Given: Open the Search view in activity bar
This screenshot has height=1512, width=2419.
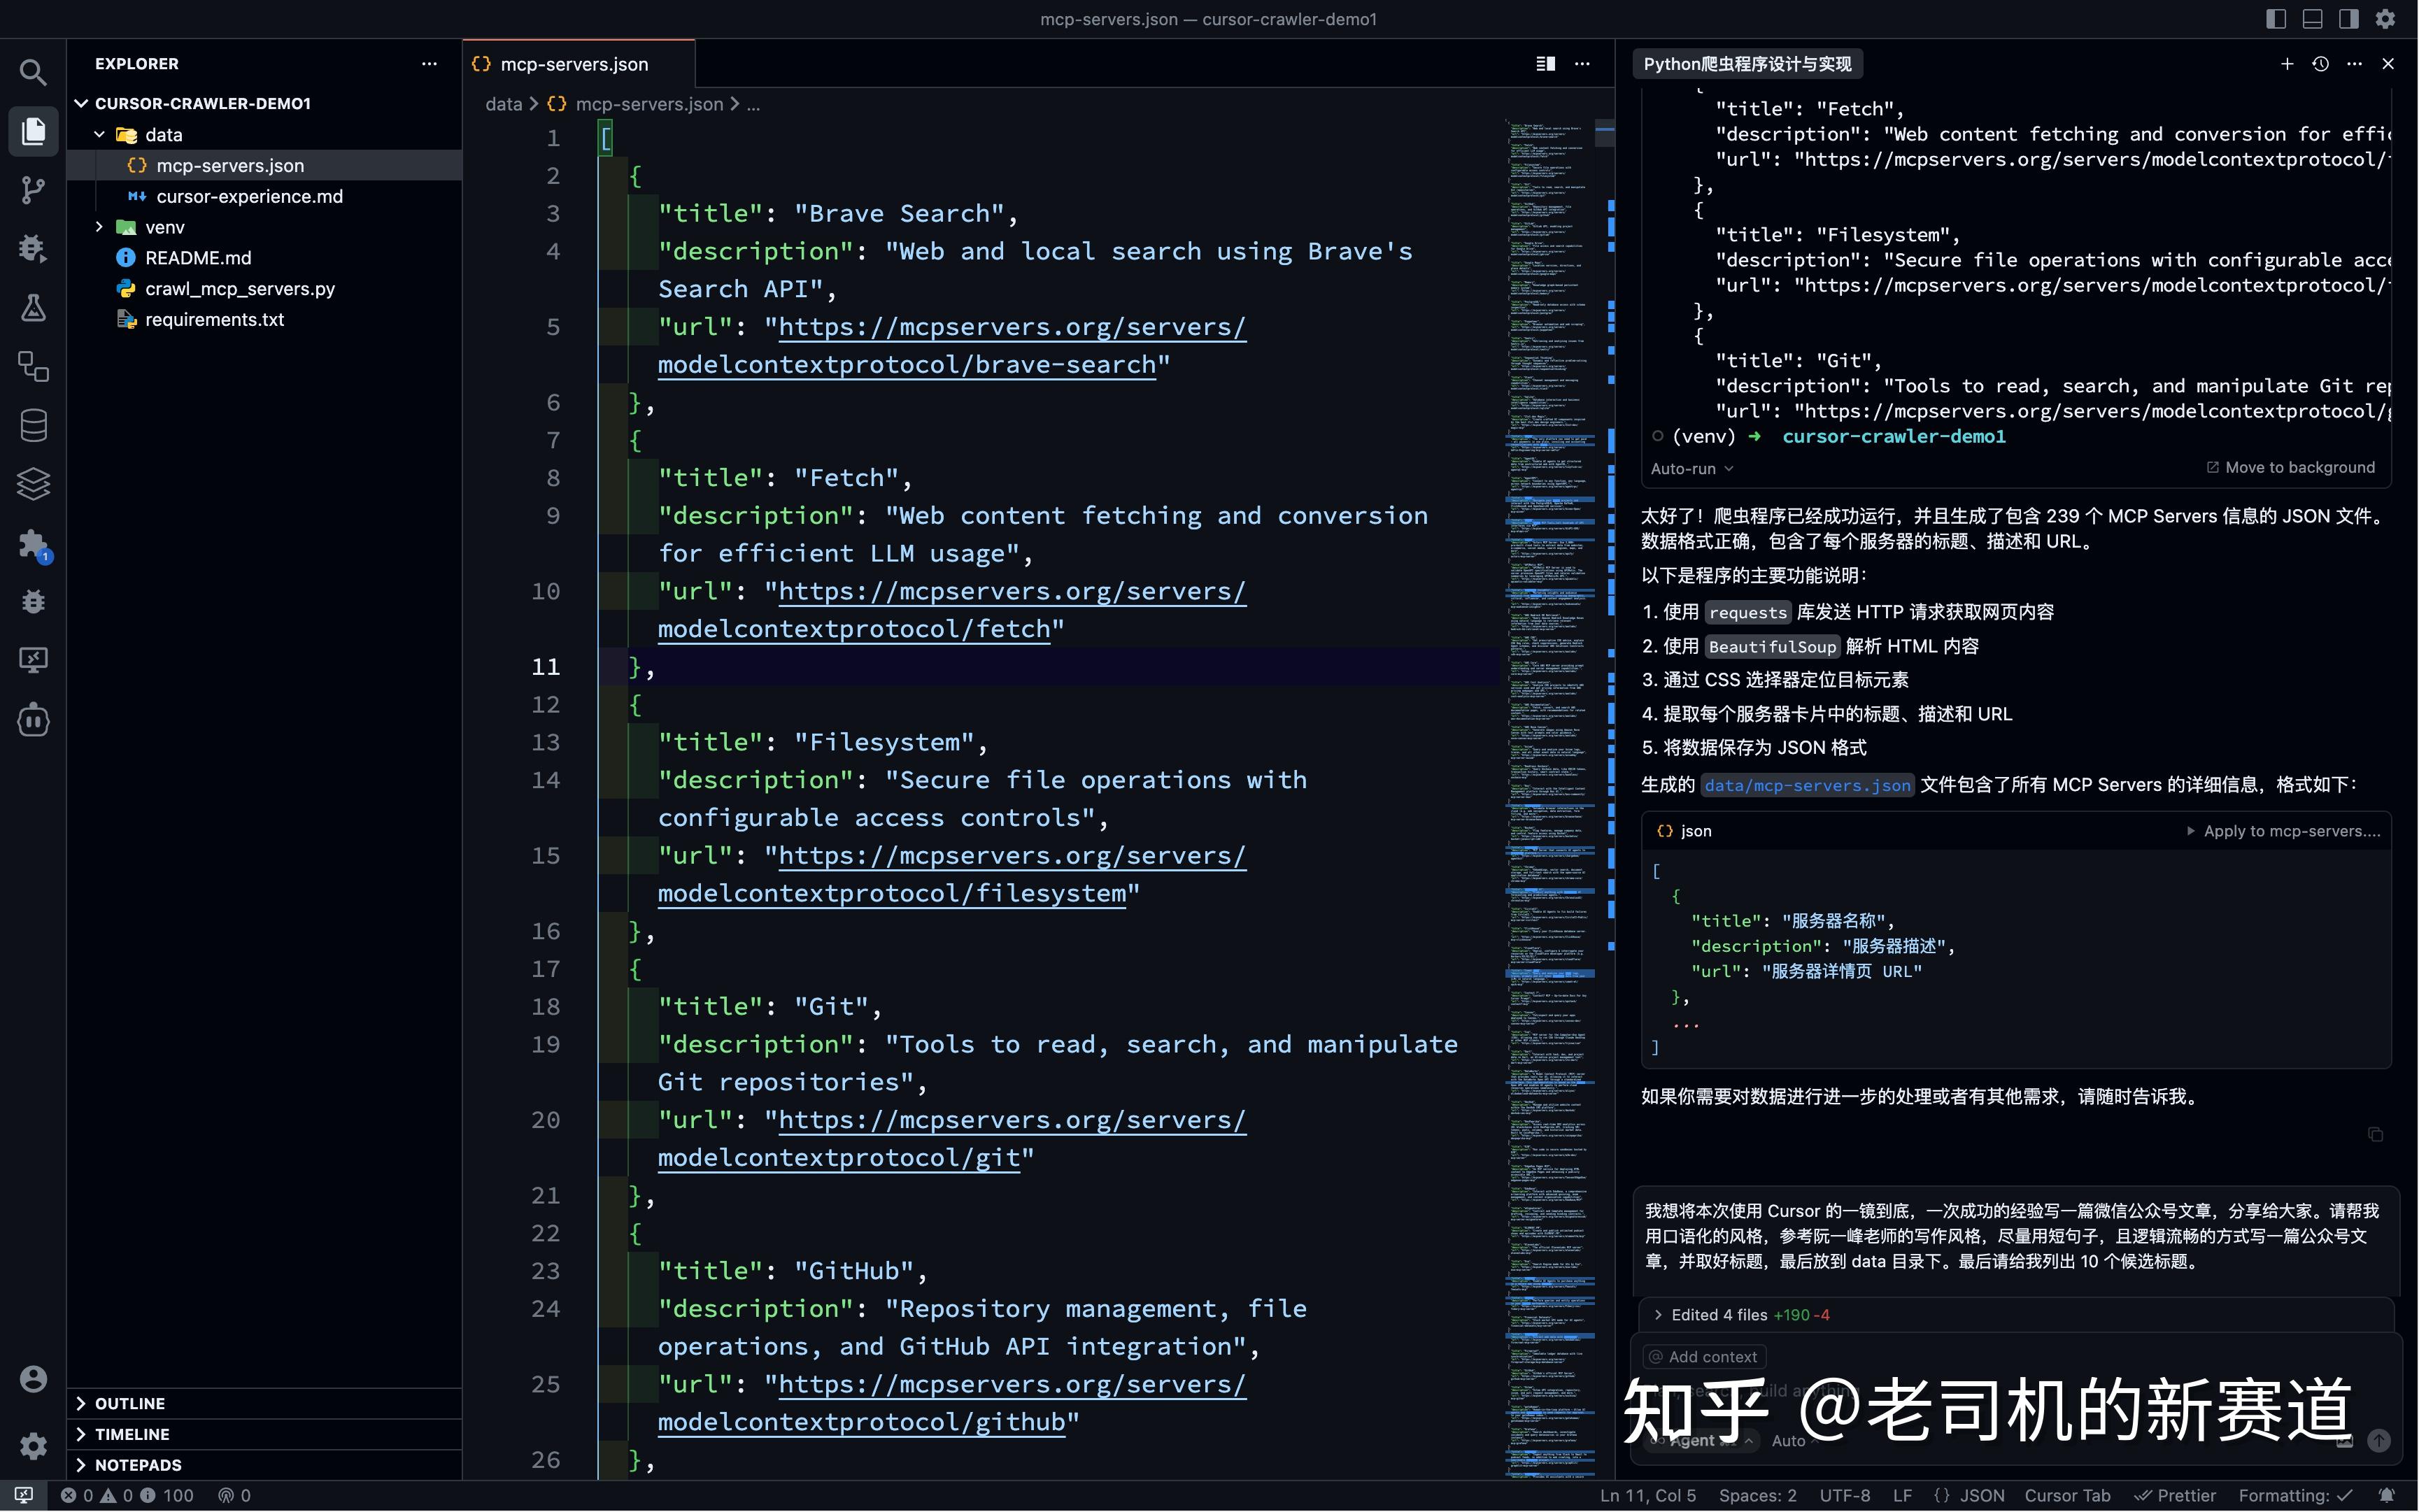Looking at the screenshot, I should pyautogui.click(x=33, y=72).
